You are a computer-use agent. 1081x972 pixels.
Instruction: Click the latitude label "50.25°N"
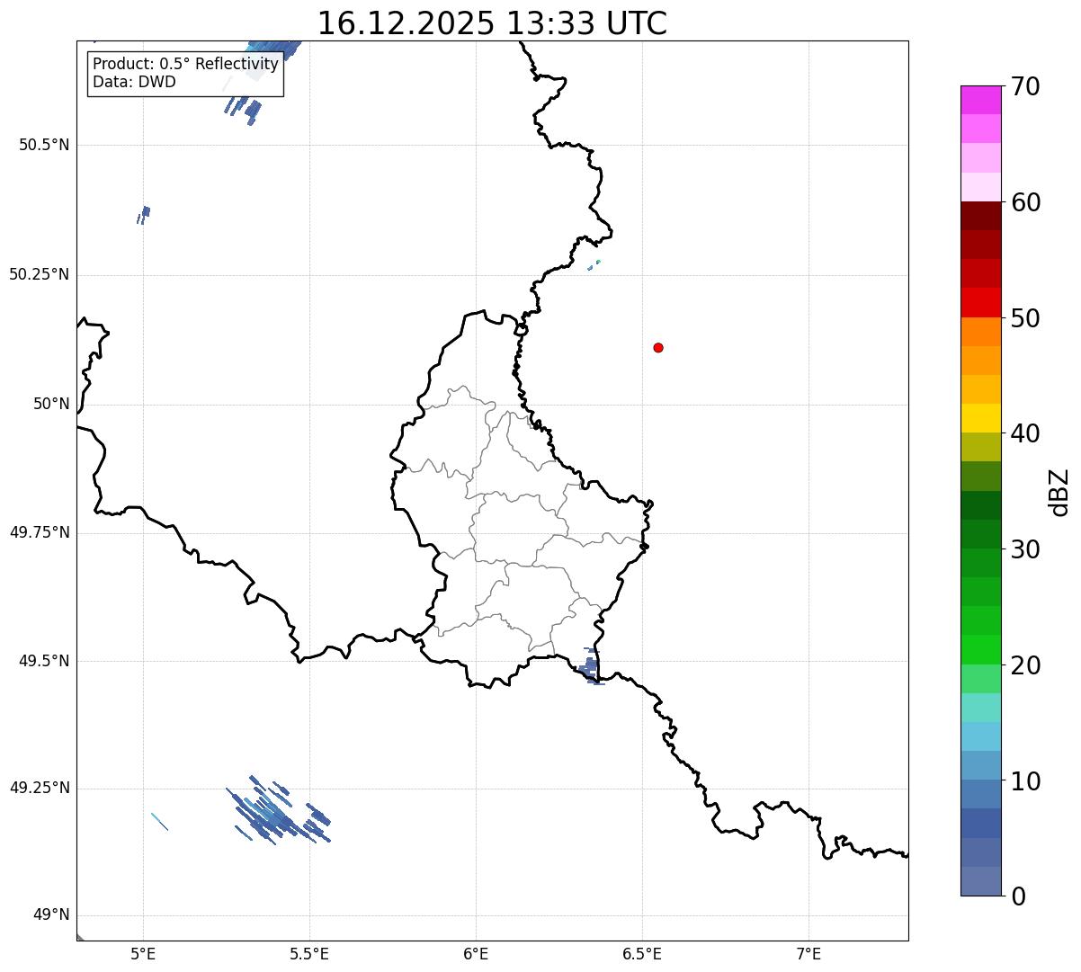pos(40,275)
